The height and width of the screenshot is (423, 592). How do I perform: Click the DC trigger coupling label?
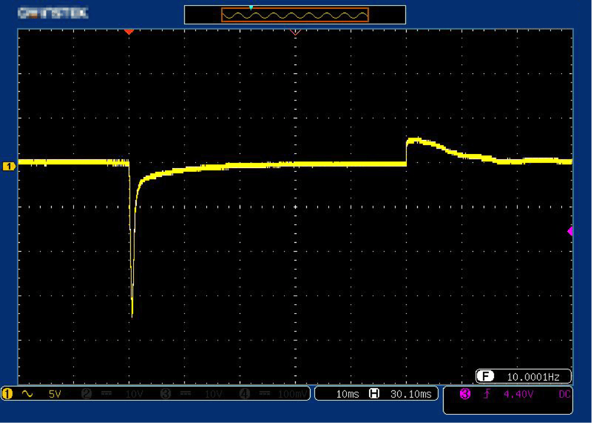point(564,394)
